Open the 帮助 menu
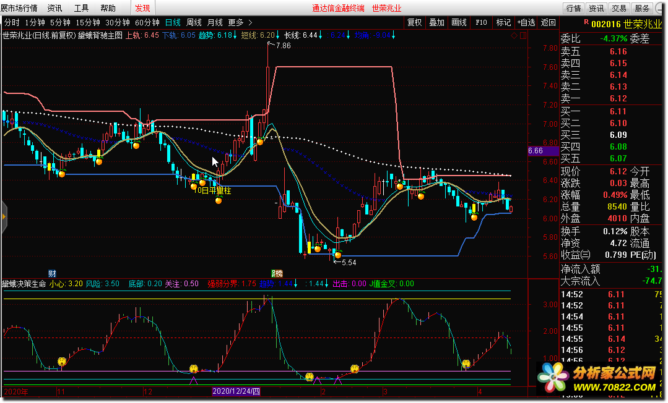Image resolution: width=668 pixels, height=403 pixels. (x=108, y=8)
